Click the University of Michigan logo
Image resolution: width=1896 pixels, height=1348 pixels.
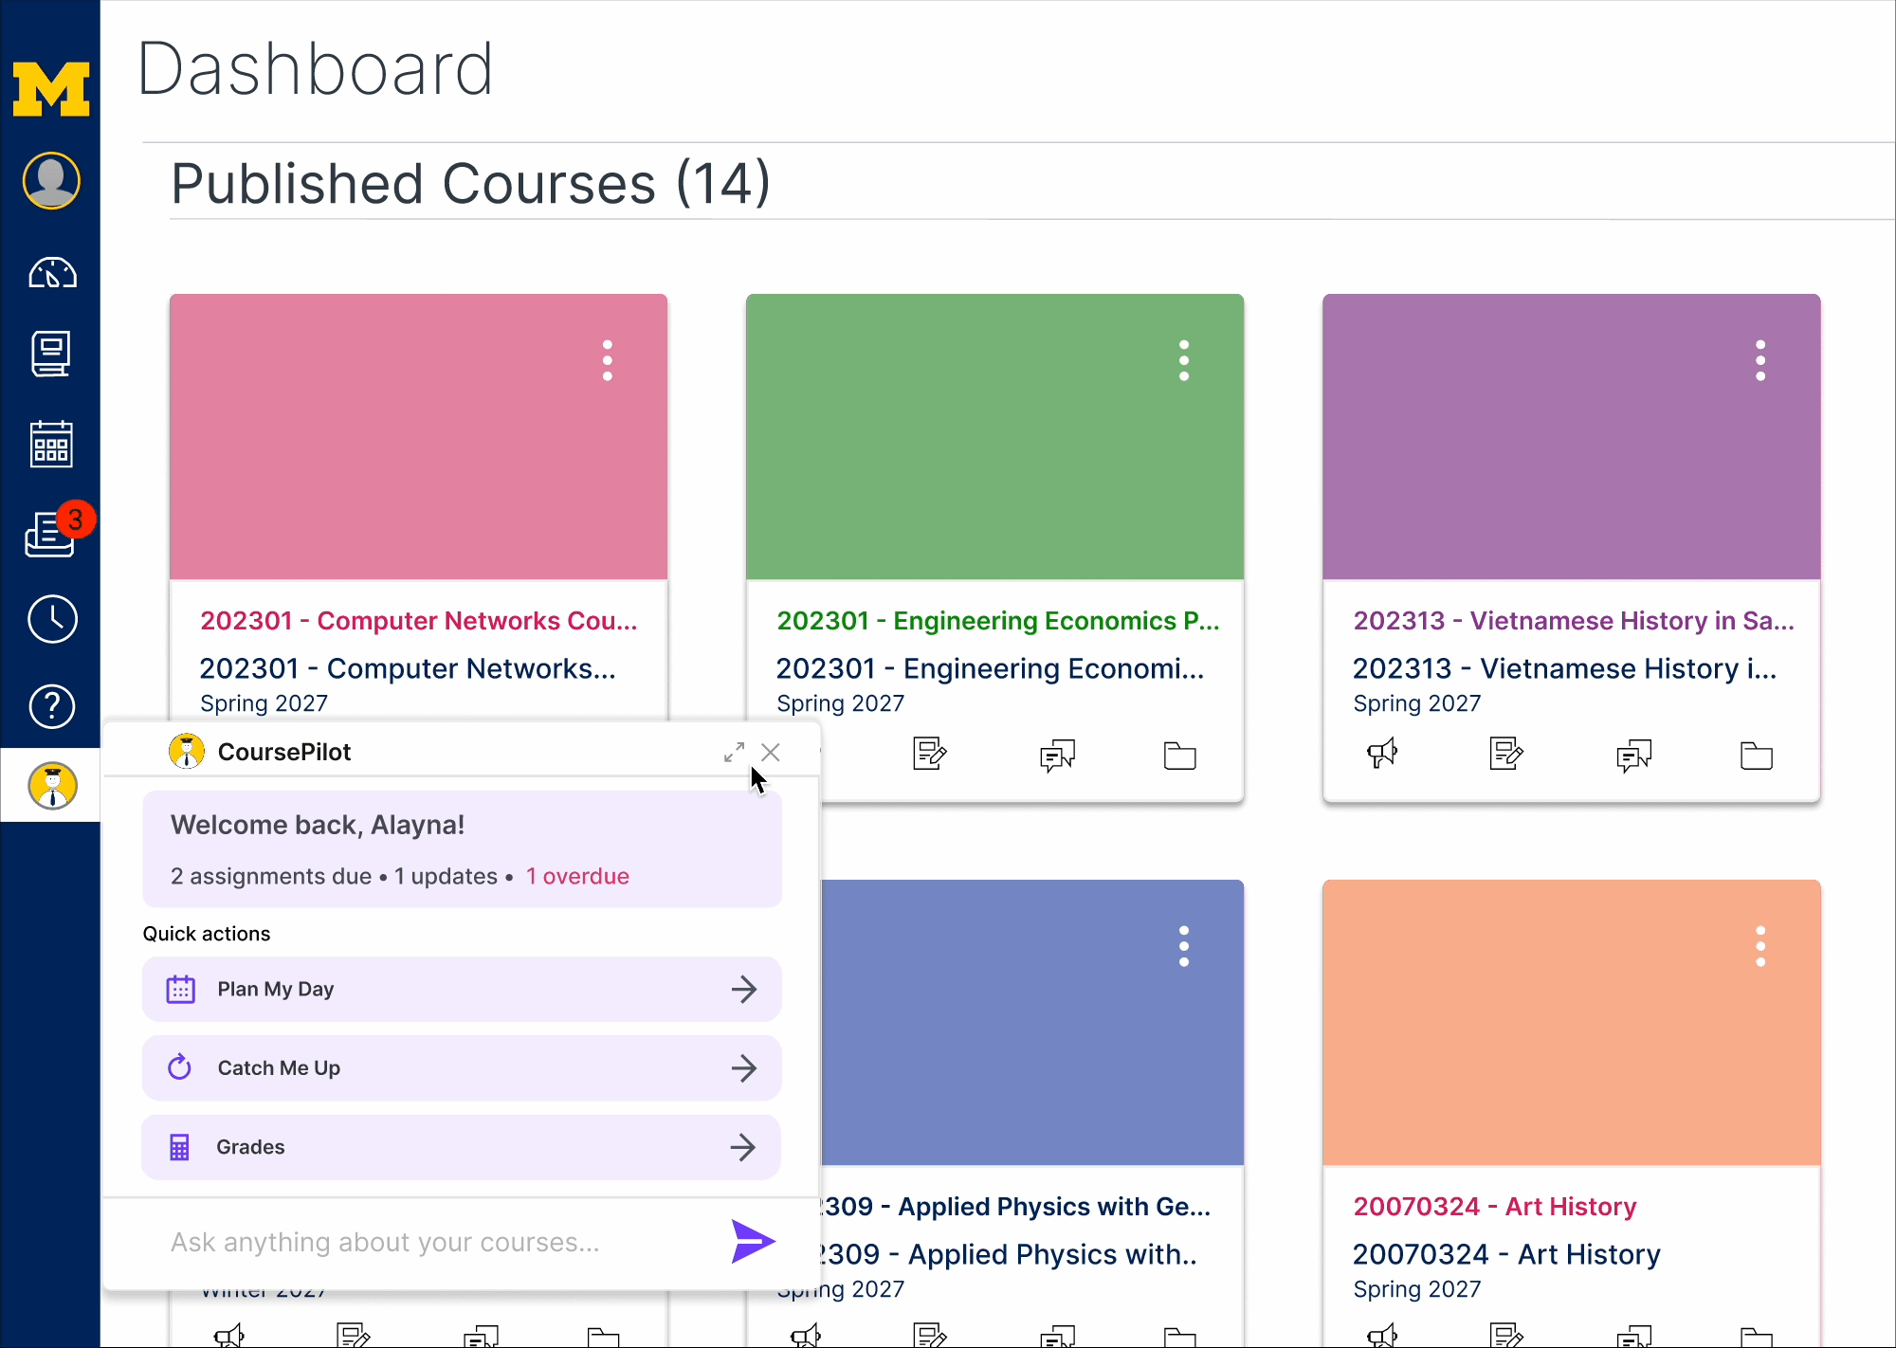coord(51,89)
